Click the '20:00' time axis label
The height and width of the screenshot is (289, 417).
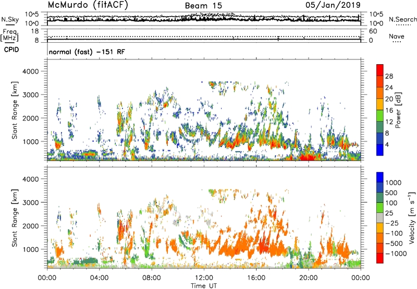pos(309,278)
